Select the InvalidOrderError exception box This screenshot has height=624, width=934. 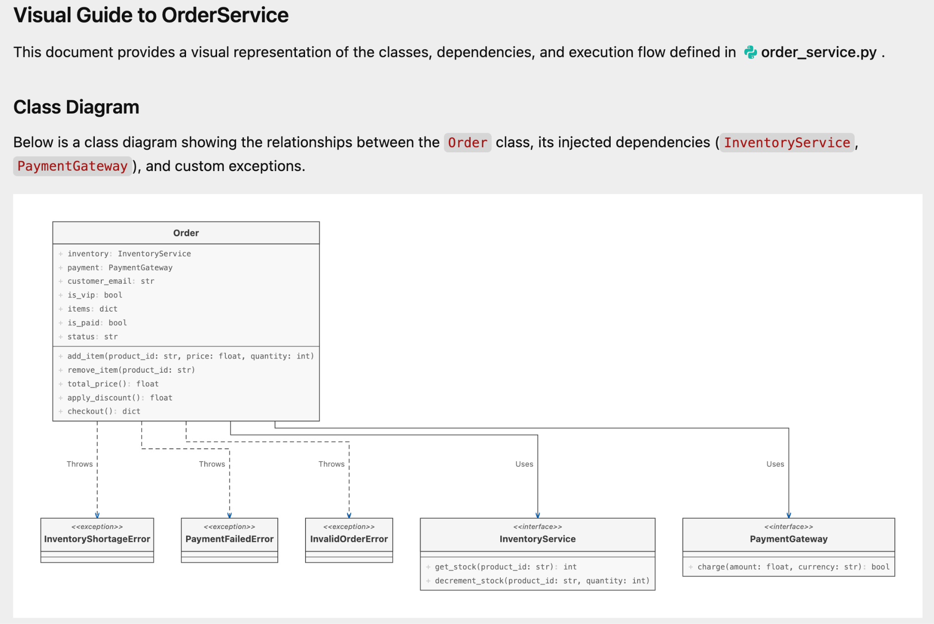[349, 540]
